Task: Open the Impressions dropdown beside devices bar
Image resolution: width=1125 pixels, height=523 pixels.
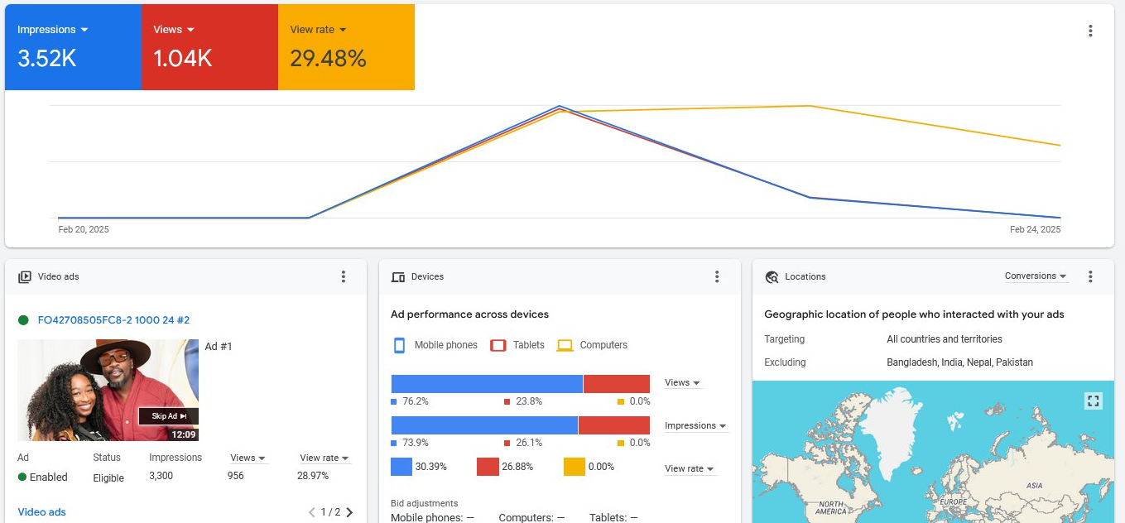Action: coord(695,426)
